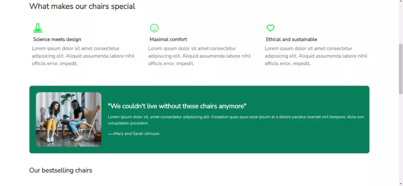Click 'What makes our chairs special' heading
Image resolution: width=403 pixels, height=186 pixels.
tap(82, 6)
